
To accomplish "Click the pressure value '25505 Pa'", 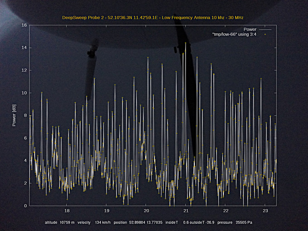I will (x=244, y=222).
